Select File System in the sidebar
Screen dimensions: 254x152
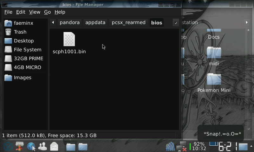[x=27, y=50]
